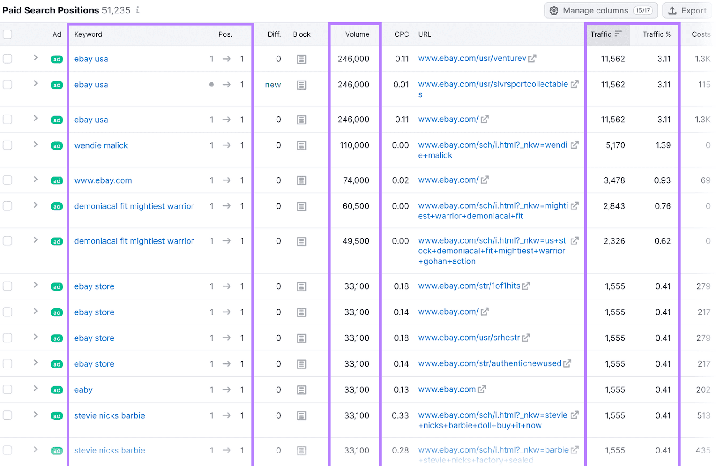Open external link icon for www.ebay.com/str/1of1hits
This screenshot has width=716, height=466.
pos(526,286)
